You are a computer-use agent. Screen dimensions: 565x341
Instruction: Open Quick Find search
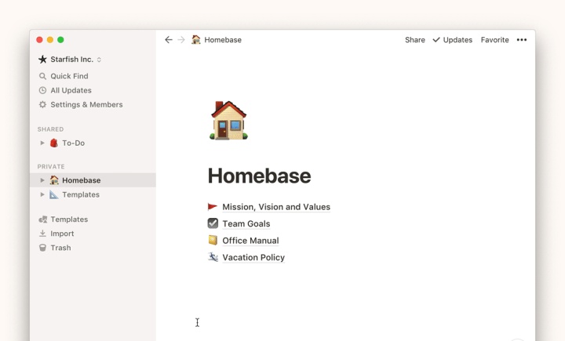point(69,76)
